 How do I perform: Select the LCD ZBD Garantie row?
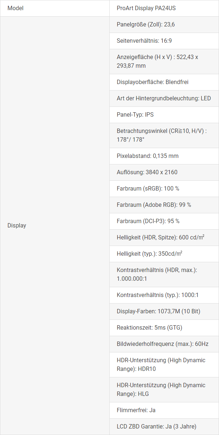click(x=156, y=426)
